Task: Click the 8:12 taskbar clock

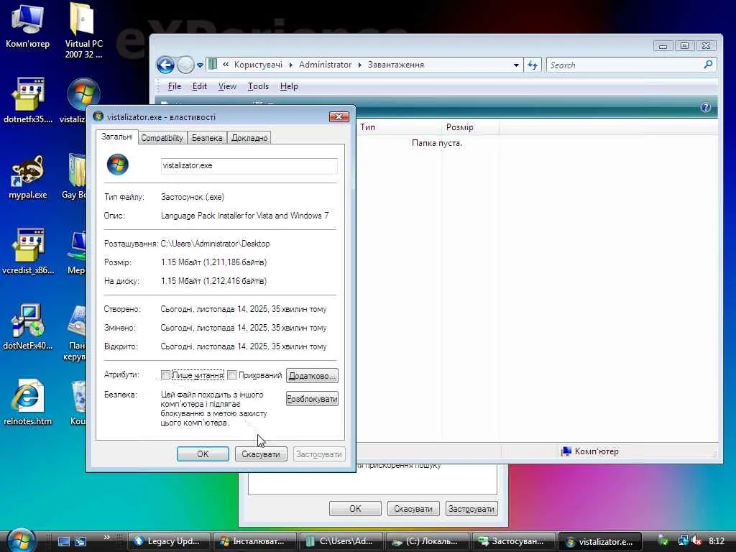Action: (717, 540)
